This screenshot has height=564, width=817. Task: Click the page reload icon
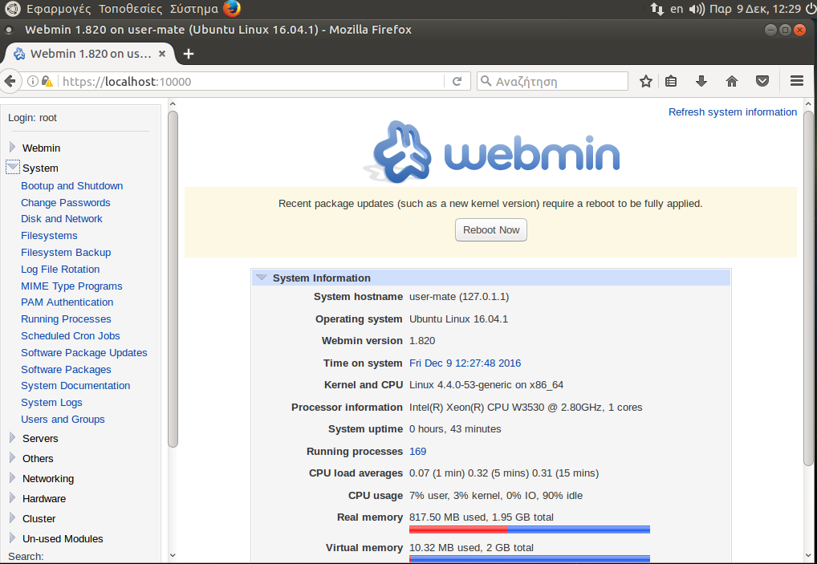tap(457, 81)
